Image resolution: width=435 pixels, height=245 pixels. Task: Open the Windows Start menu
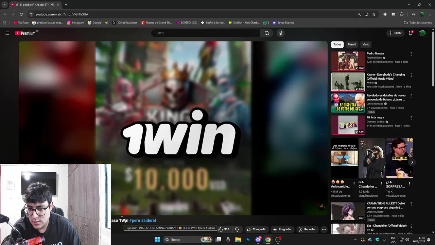click(157, 240)
